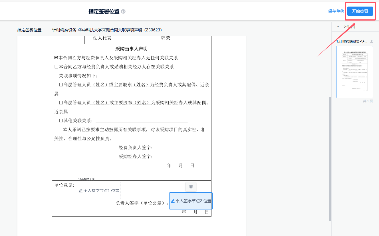379x236 pixels.
Task: Select the 个人签字节点2 位置 signature box
Action: (x=191, y=201)
